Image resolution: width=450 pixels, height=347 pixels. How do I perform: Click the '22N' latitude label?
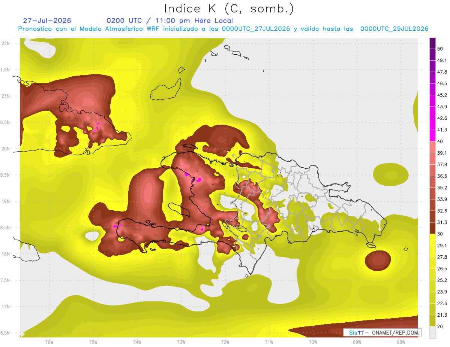click(x=6, y=43)
